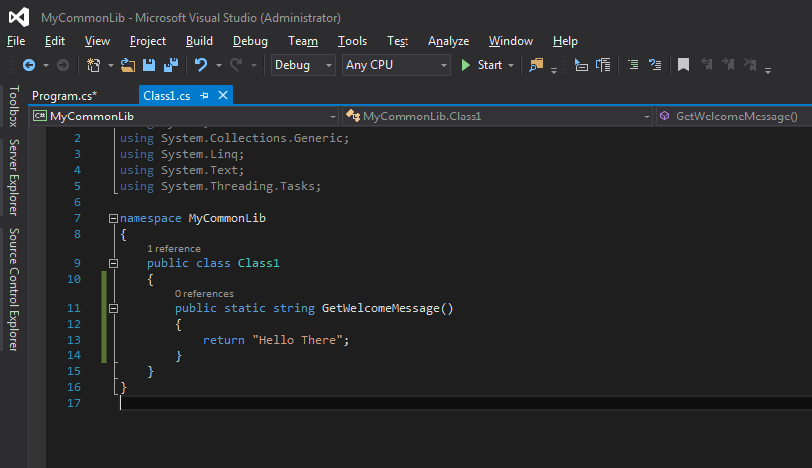Open the Redo history dropdown arrow
Screen dimensions: 812x468
point(254,66)
